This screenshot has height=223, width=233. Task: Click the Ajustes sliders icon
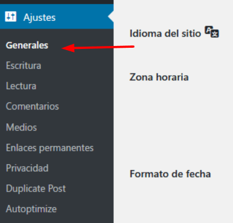[x=10, y=17]
